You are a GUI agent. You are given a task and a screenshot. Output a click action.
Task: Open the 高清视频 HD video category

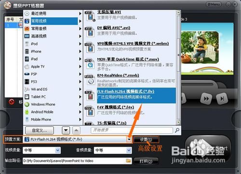(39, 36)
